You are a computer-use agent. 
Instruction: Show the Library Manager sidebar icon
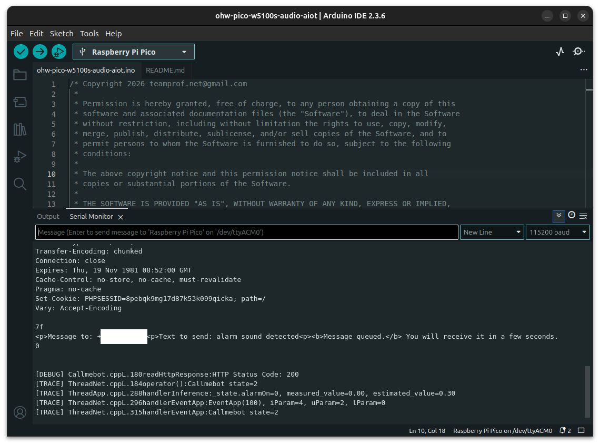tap(20, 129)
